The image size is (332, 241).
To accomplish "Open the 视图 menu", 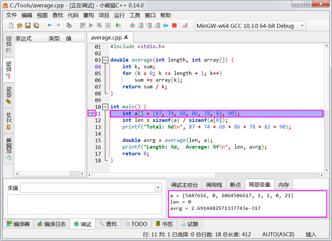I will (x=42, y=15).
